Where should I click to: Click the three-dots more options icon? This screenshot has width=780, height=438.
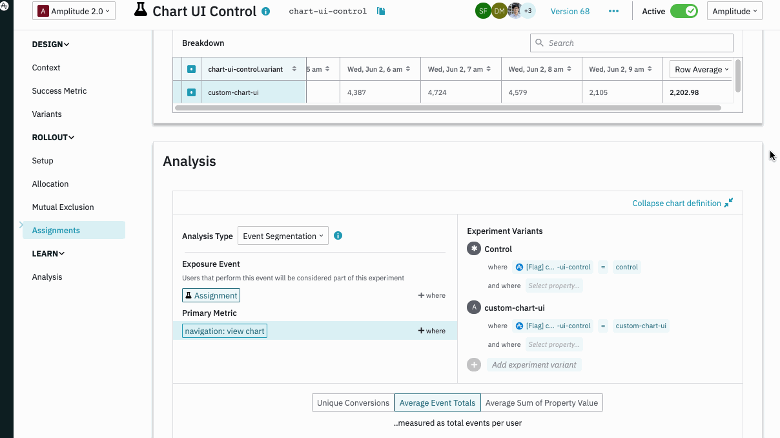(613, 12)
